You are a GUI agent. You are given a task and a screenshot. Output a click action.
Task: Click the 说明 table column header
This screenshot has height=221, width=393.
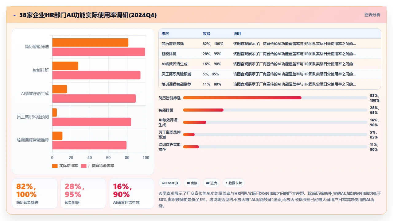237,34
